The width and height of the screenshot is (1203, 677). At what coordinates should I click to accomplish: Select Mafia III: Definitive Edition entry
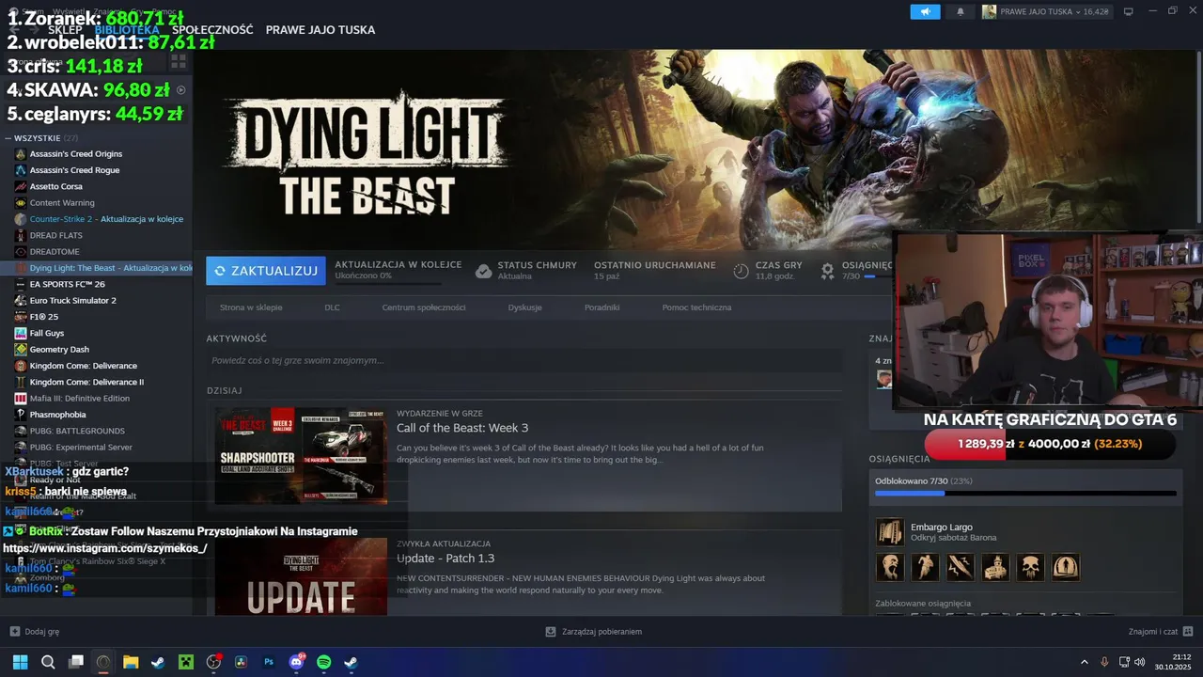tap(80, 399)
